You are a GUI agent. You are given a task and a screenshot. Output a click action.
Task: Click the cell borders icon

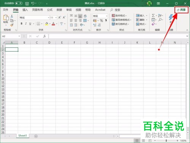tap(38, 24)
